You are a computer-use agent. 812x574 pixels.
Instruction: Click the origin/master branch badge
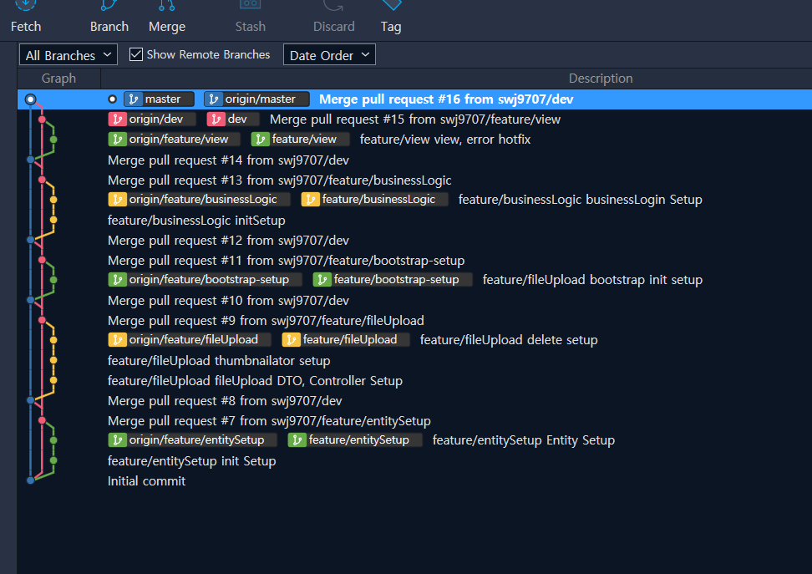256,99
